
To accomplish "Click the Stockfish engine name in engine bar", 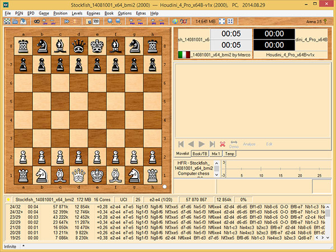I will [45, 200].
